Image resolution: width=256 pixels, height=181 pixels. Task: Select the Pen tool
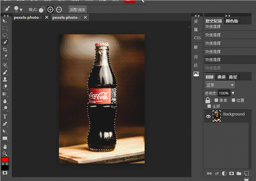5,124
